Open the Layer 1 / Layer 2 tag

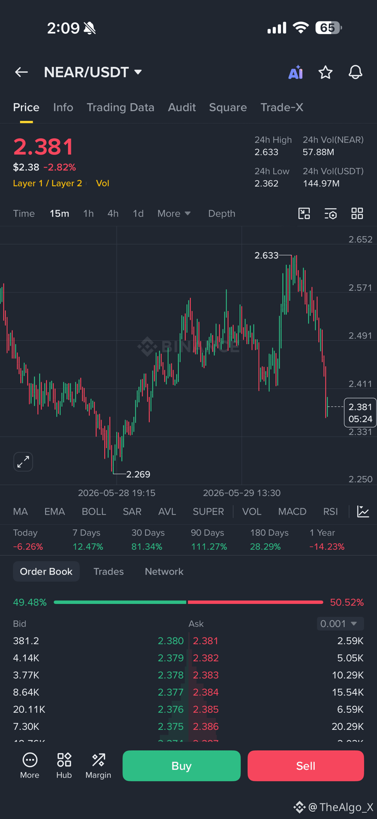click(47, 183)
